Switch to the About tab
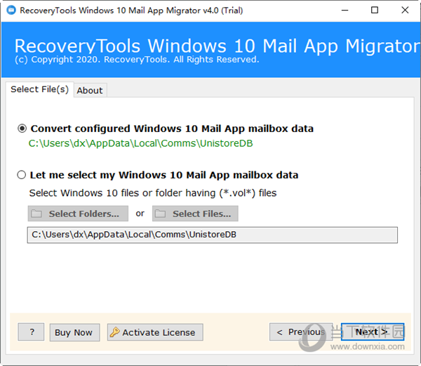This screenshot has width=421, height=366. pyautogui.click(x=90, y=91)
